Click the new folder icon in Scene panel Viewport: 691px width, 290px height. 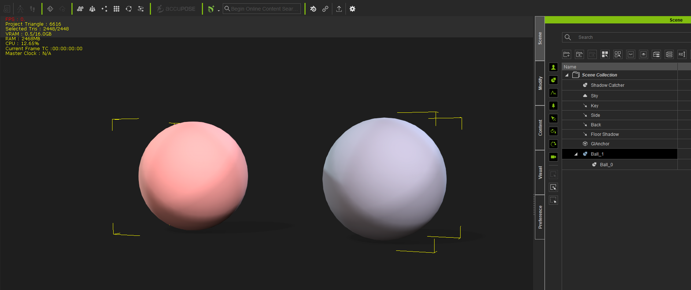click(x=567, y=55)
